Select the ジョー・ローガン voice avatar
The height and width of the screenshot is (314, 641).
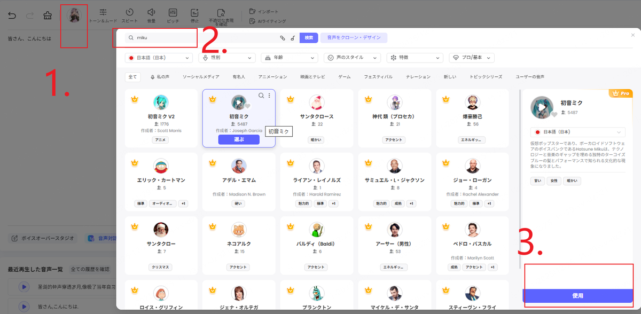(472, 166)
